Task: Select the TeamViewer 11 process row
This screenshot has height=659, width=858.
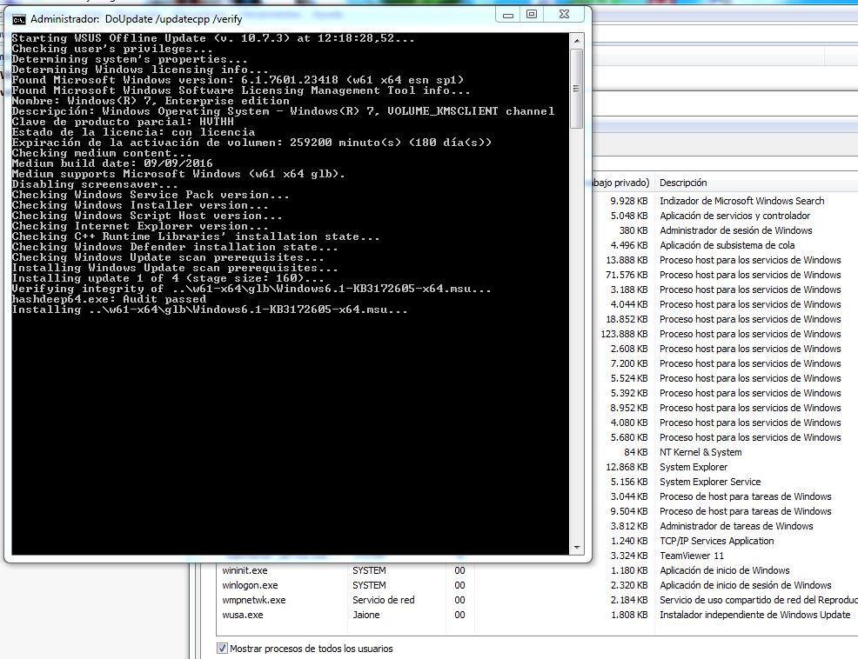Action: (691, 556)
